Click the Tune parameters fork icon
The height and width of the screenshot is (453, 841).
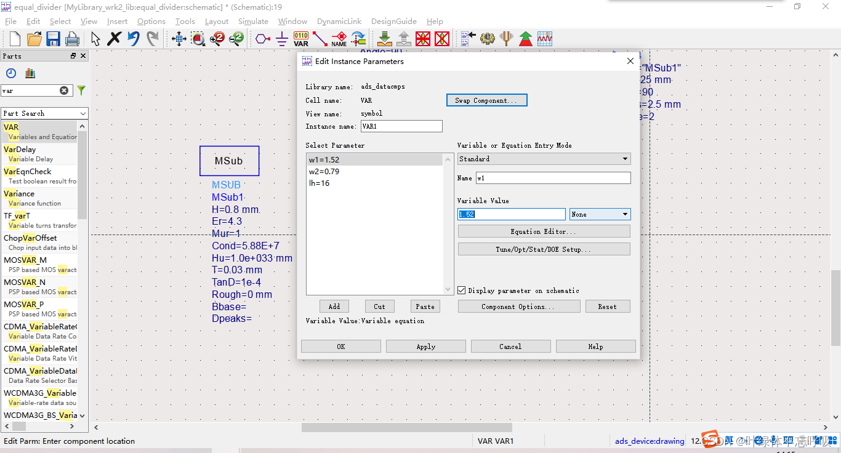point(506,39)
